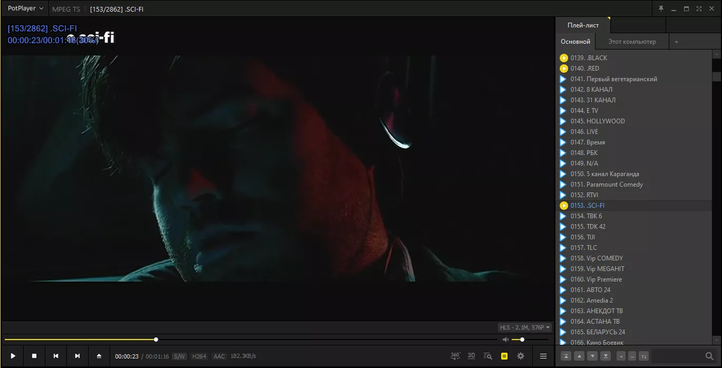The width and height of the screenshot is (722, 368).
Task: Select channel 0150. 5 канал Караганда
Action: tap(635, 174)
